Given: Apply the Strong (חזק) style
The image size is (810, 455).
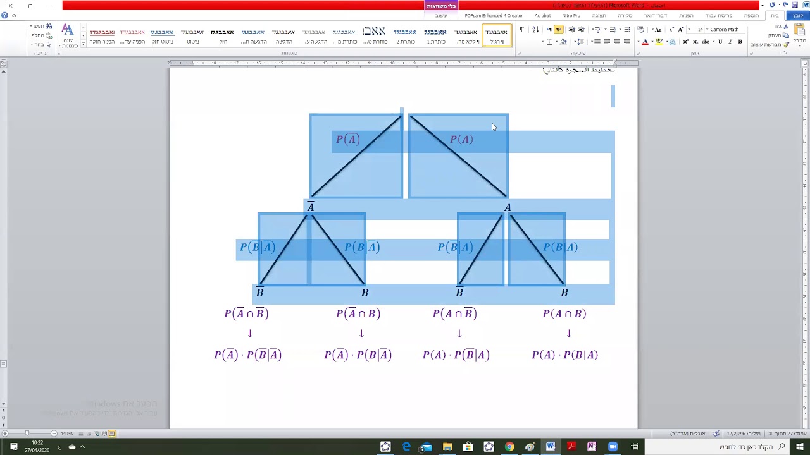Looking at the screenshot, I should 223,36.
